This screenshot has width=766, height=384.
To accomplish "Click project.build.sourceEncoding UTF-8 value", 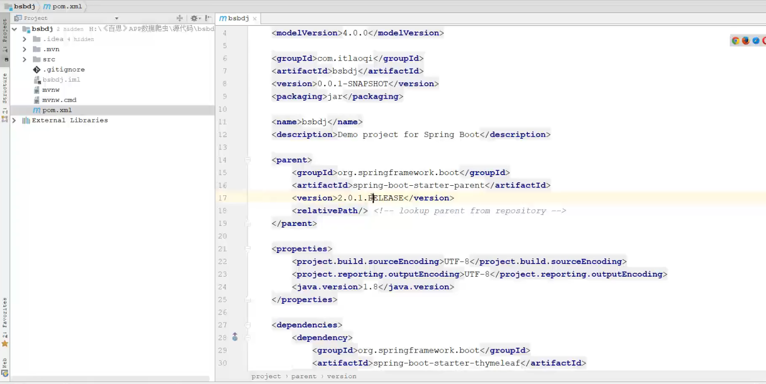I will 457,262.
